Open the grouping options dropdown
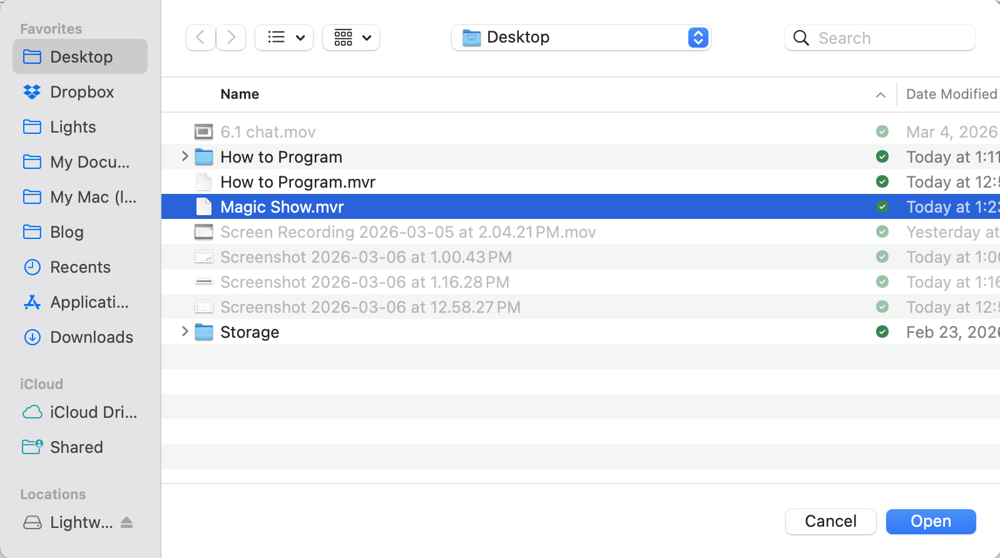Screen dimensions: 1000x558 coord(351,38)
